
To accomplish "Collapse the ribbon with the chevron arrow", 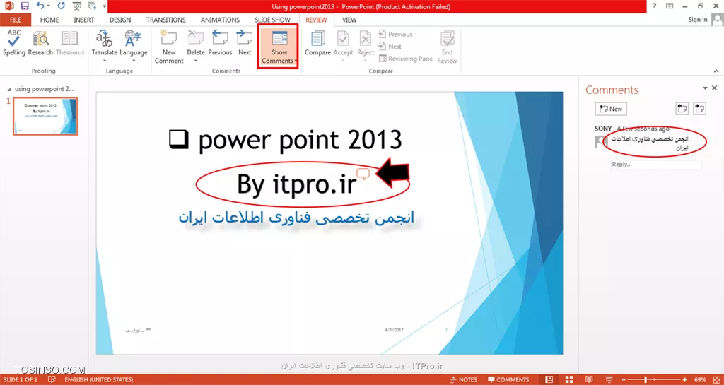I will coord(716,71).
